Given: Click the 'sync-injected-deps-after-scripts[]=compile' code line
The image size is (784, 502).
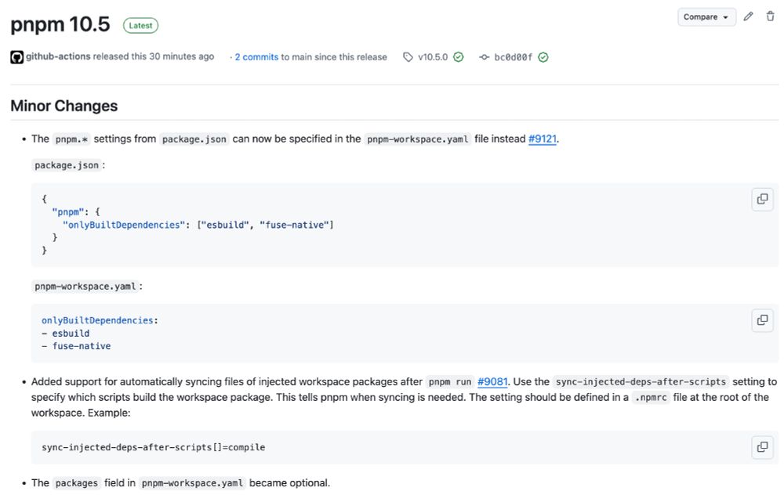Looking at the screenshot, I should point(154,447).
